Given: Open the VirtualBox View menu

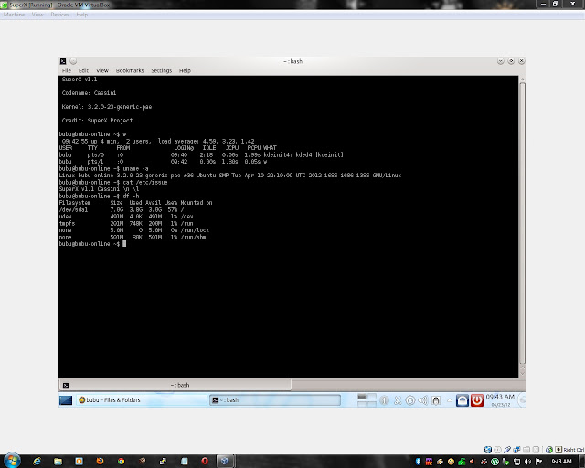Looking at the screenshot, I should 37,15.
